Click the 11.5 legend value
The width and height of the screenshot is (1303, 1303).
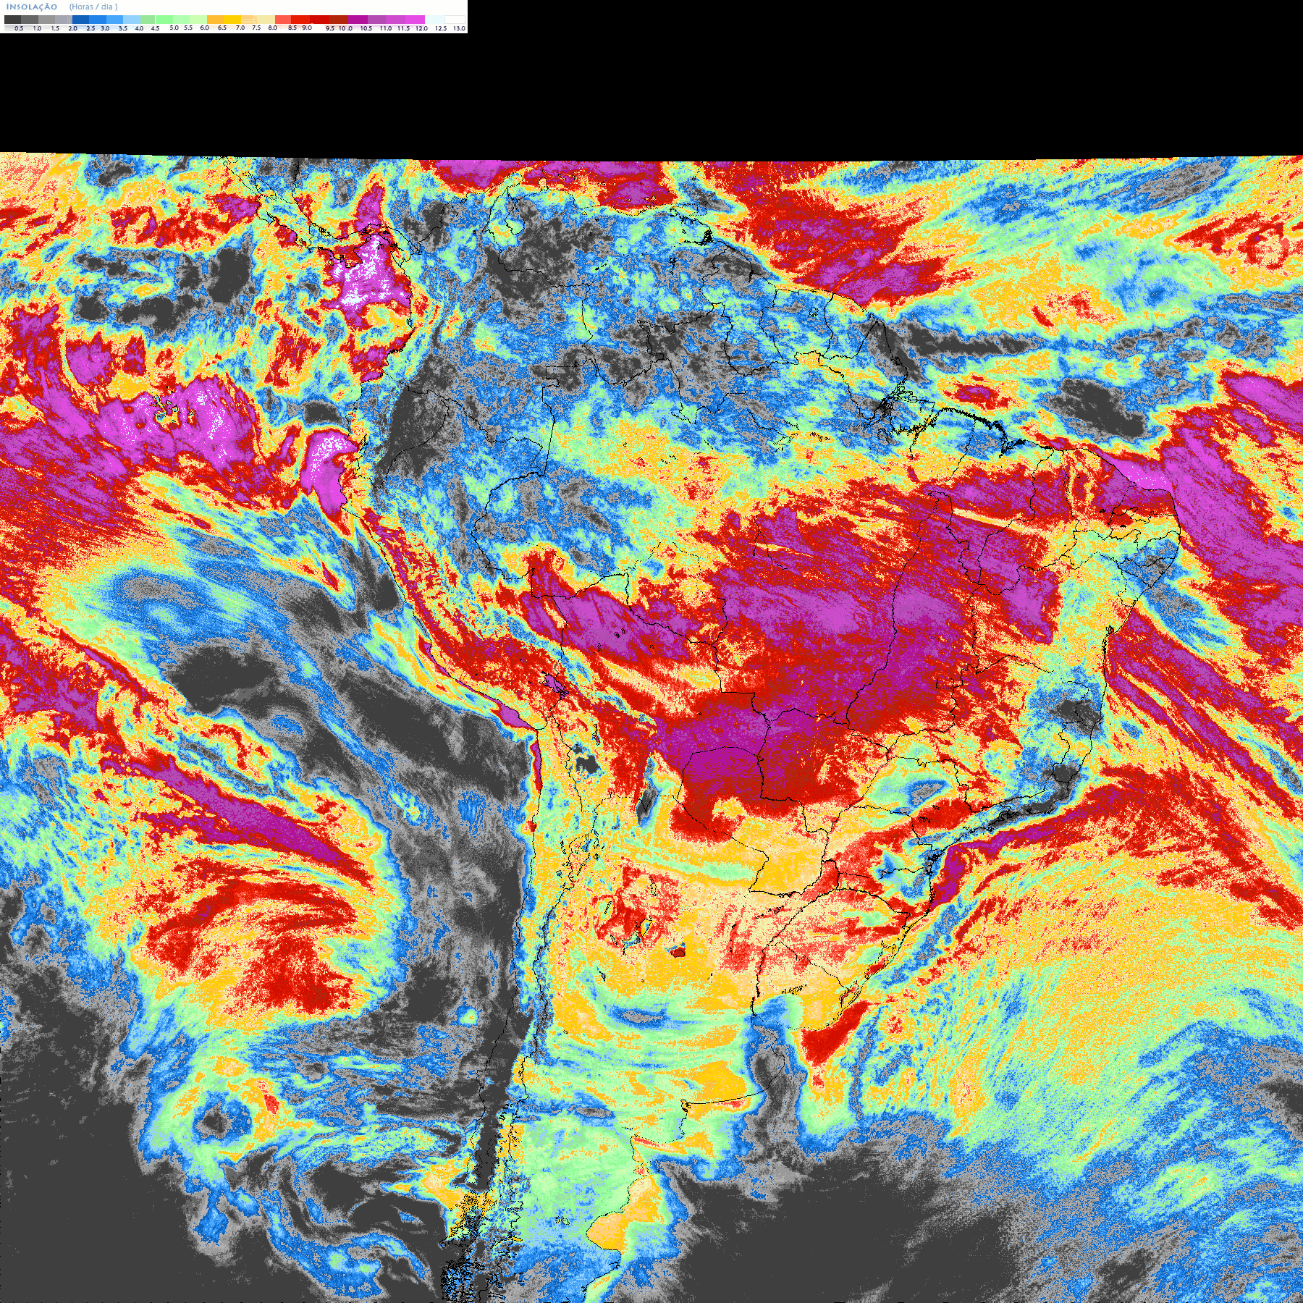[403, 28]
